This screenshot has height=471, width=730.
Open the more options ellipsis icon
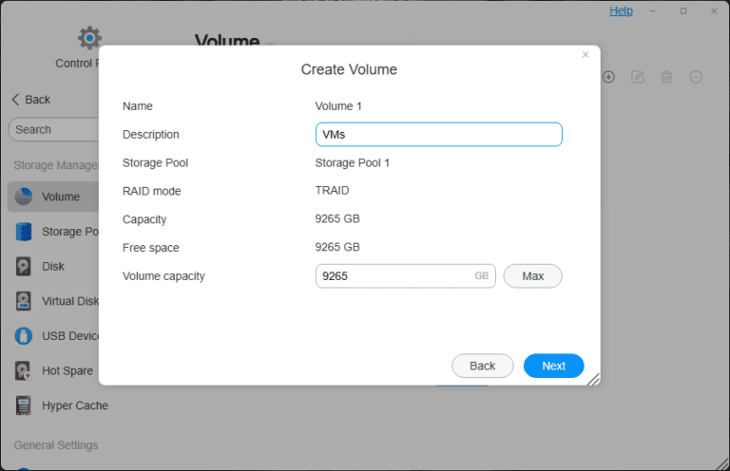pyautogui.click(x=696, y=77)
